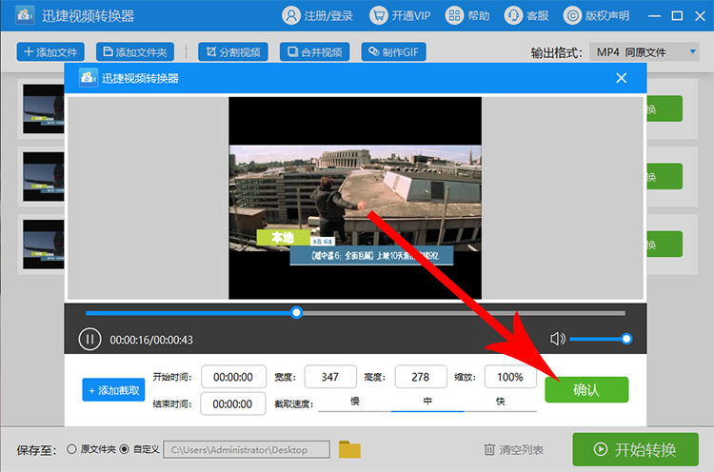Edit the 缩放 scale field 100%

[x=510, y=377]
